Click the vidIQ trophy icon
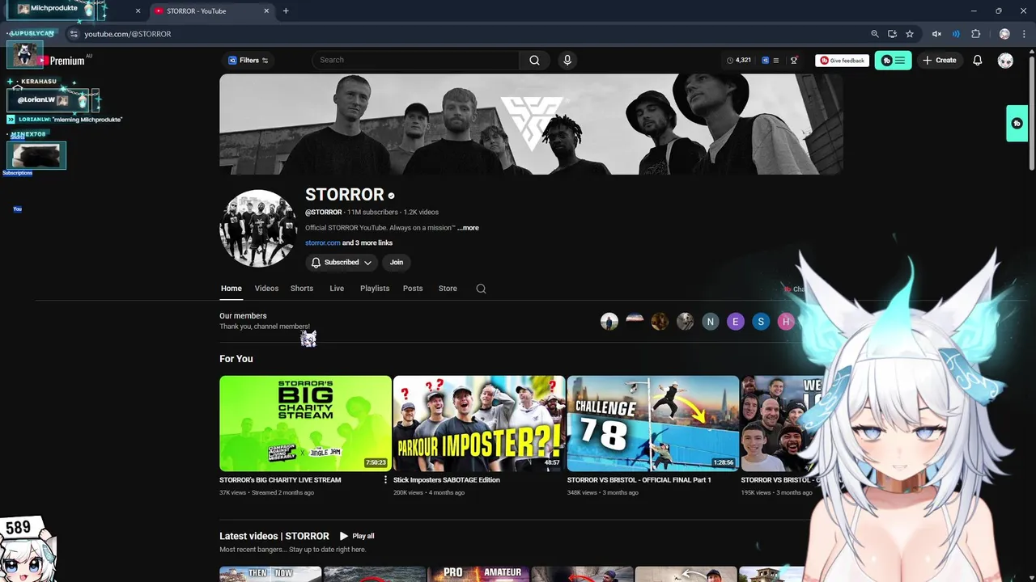 [x=794, y=61]
